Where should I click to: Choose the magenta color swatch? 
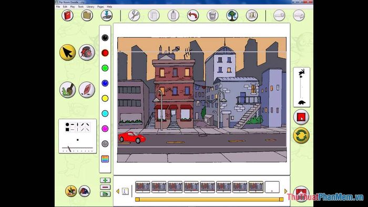(x=105, y=129)
